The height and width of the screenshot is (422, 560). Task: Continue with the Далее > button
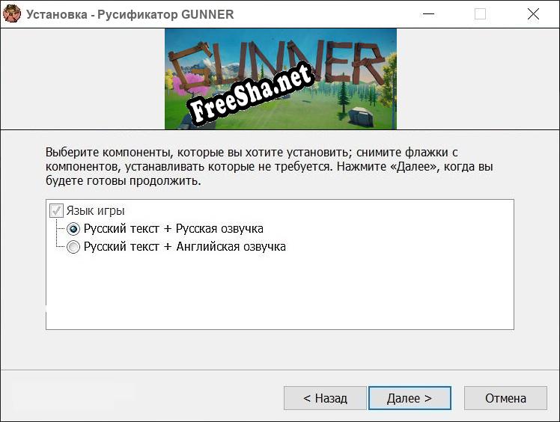point(410,398)
